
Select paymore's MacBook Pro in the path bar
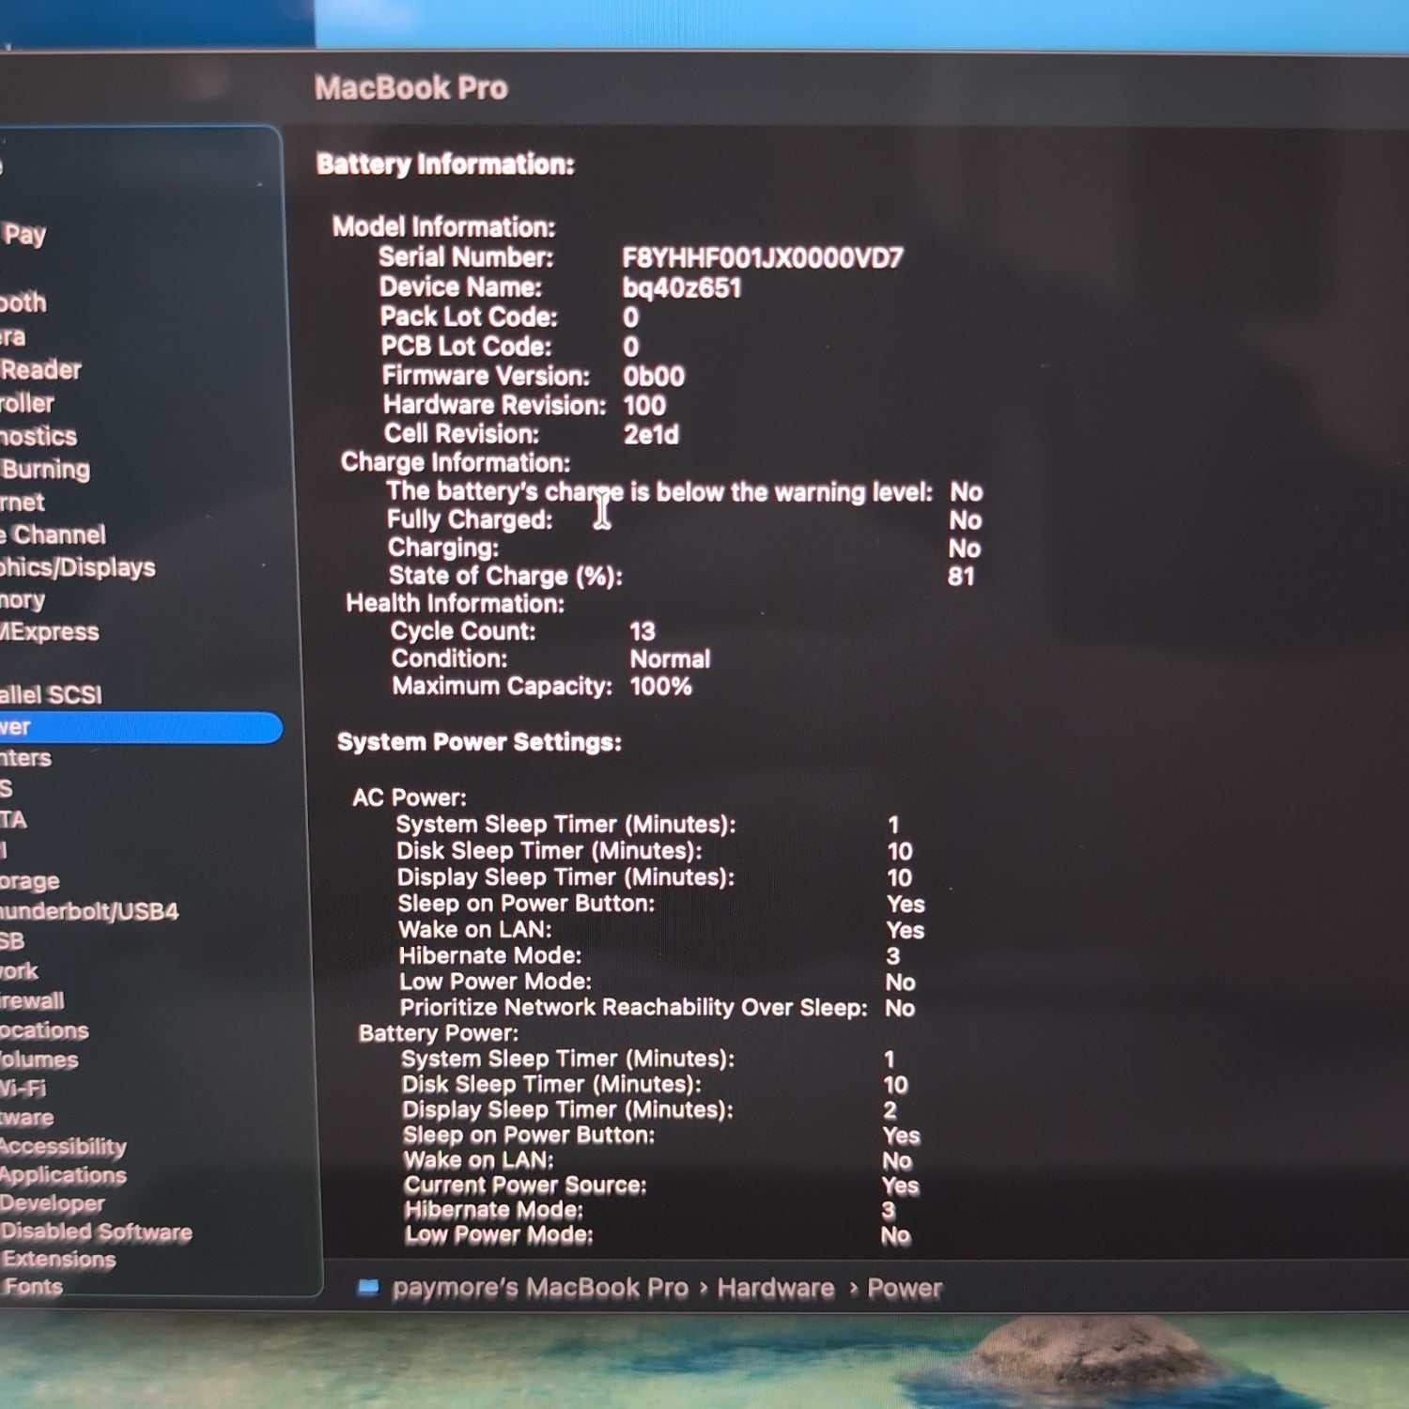pos(540,1288)
